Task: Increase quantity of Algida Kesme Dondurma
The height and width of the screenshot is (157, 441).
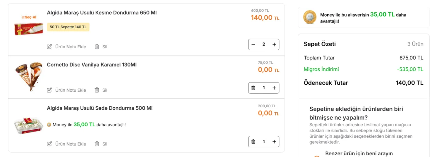Action: click(274, 45)
